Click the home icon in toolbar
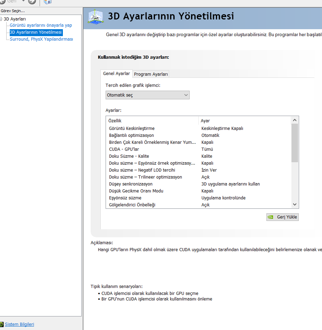 [48, 2]
